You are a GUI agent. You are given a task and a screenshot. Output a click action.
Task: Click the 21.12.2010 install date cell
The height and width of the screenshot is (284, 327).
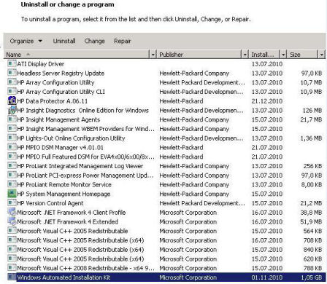pyautogui.click(x=267, y=101)
